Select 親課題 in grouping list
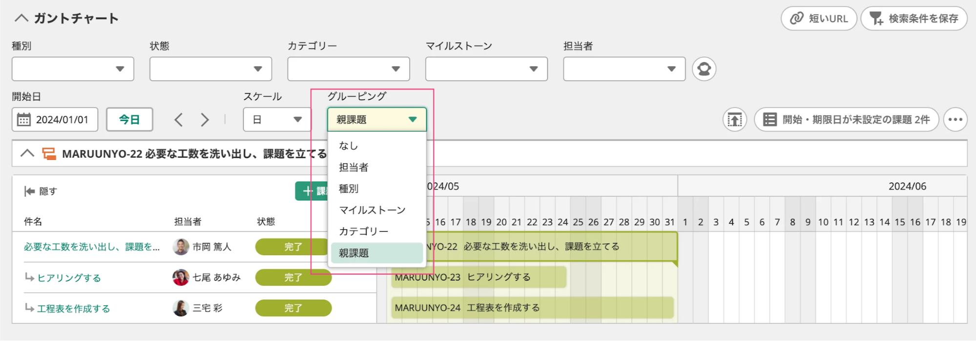The width and height of the screenshot is (976, 341). coord(377,253)
